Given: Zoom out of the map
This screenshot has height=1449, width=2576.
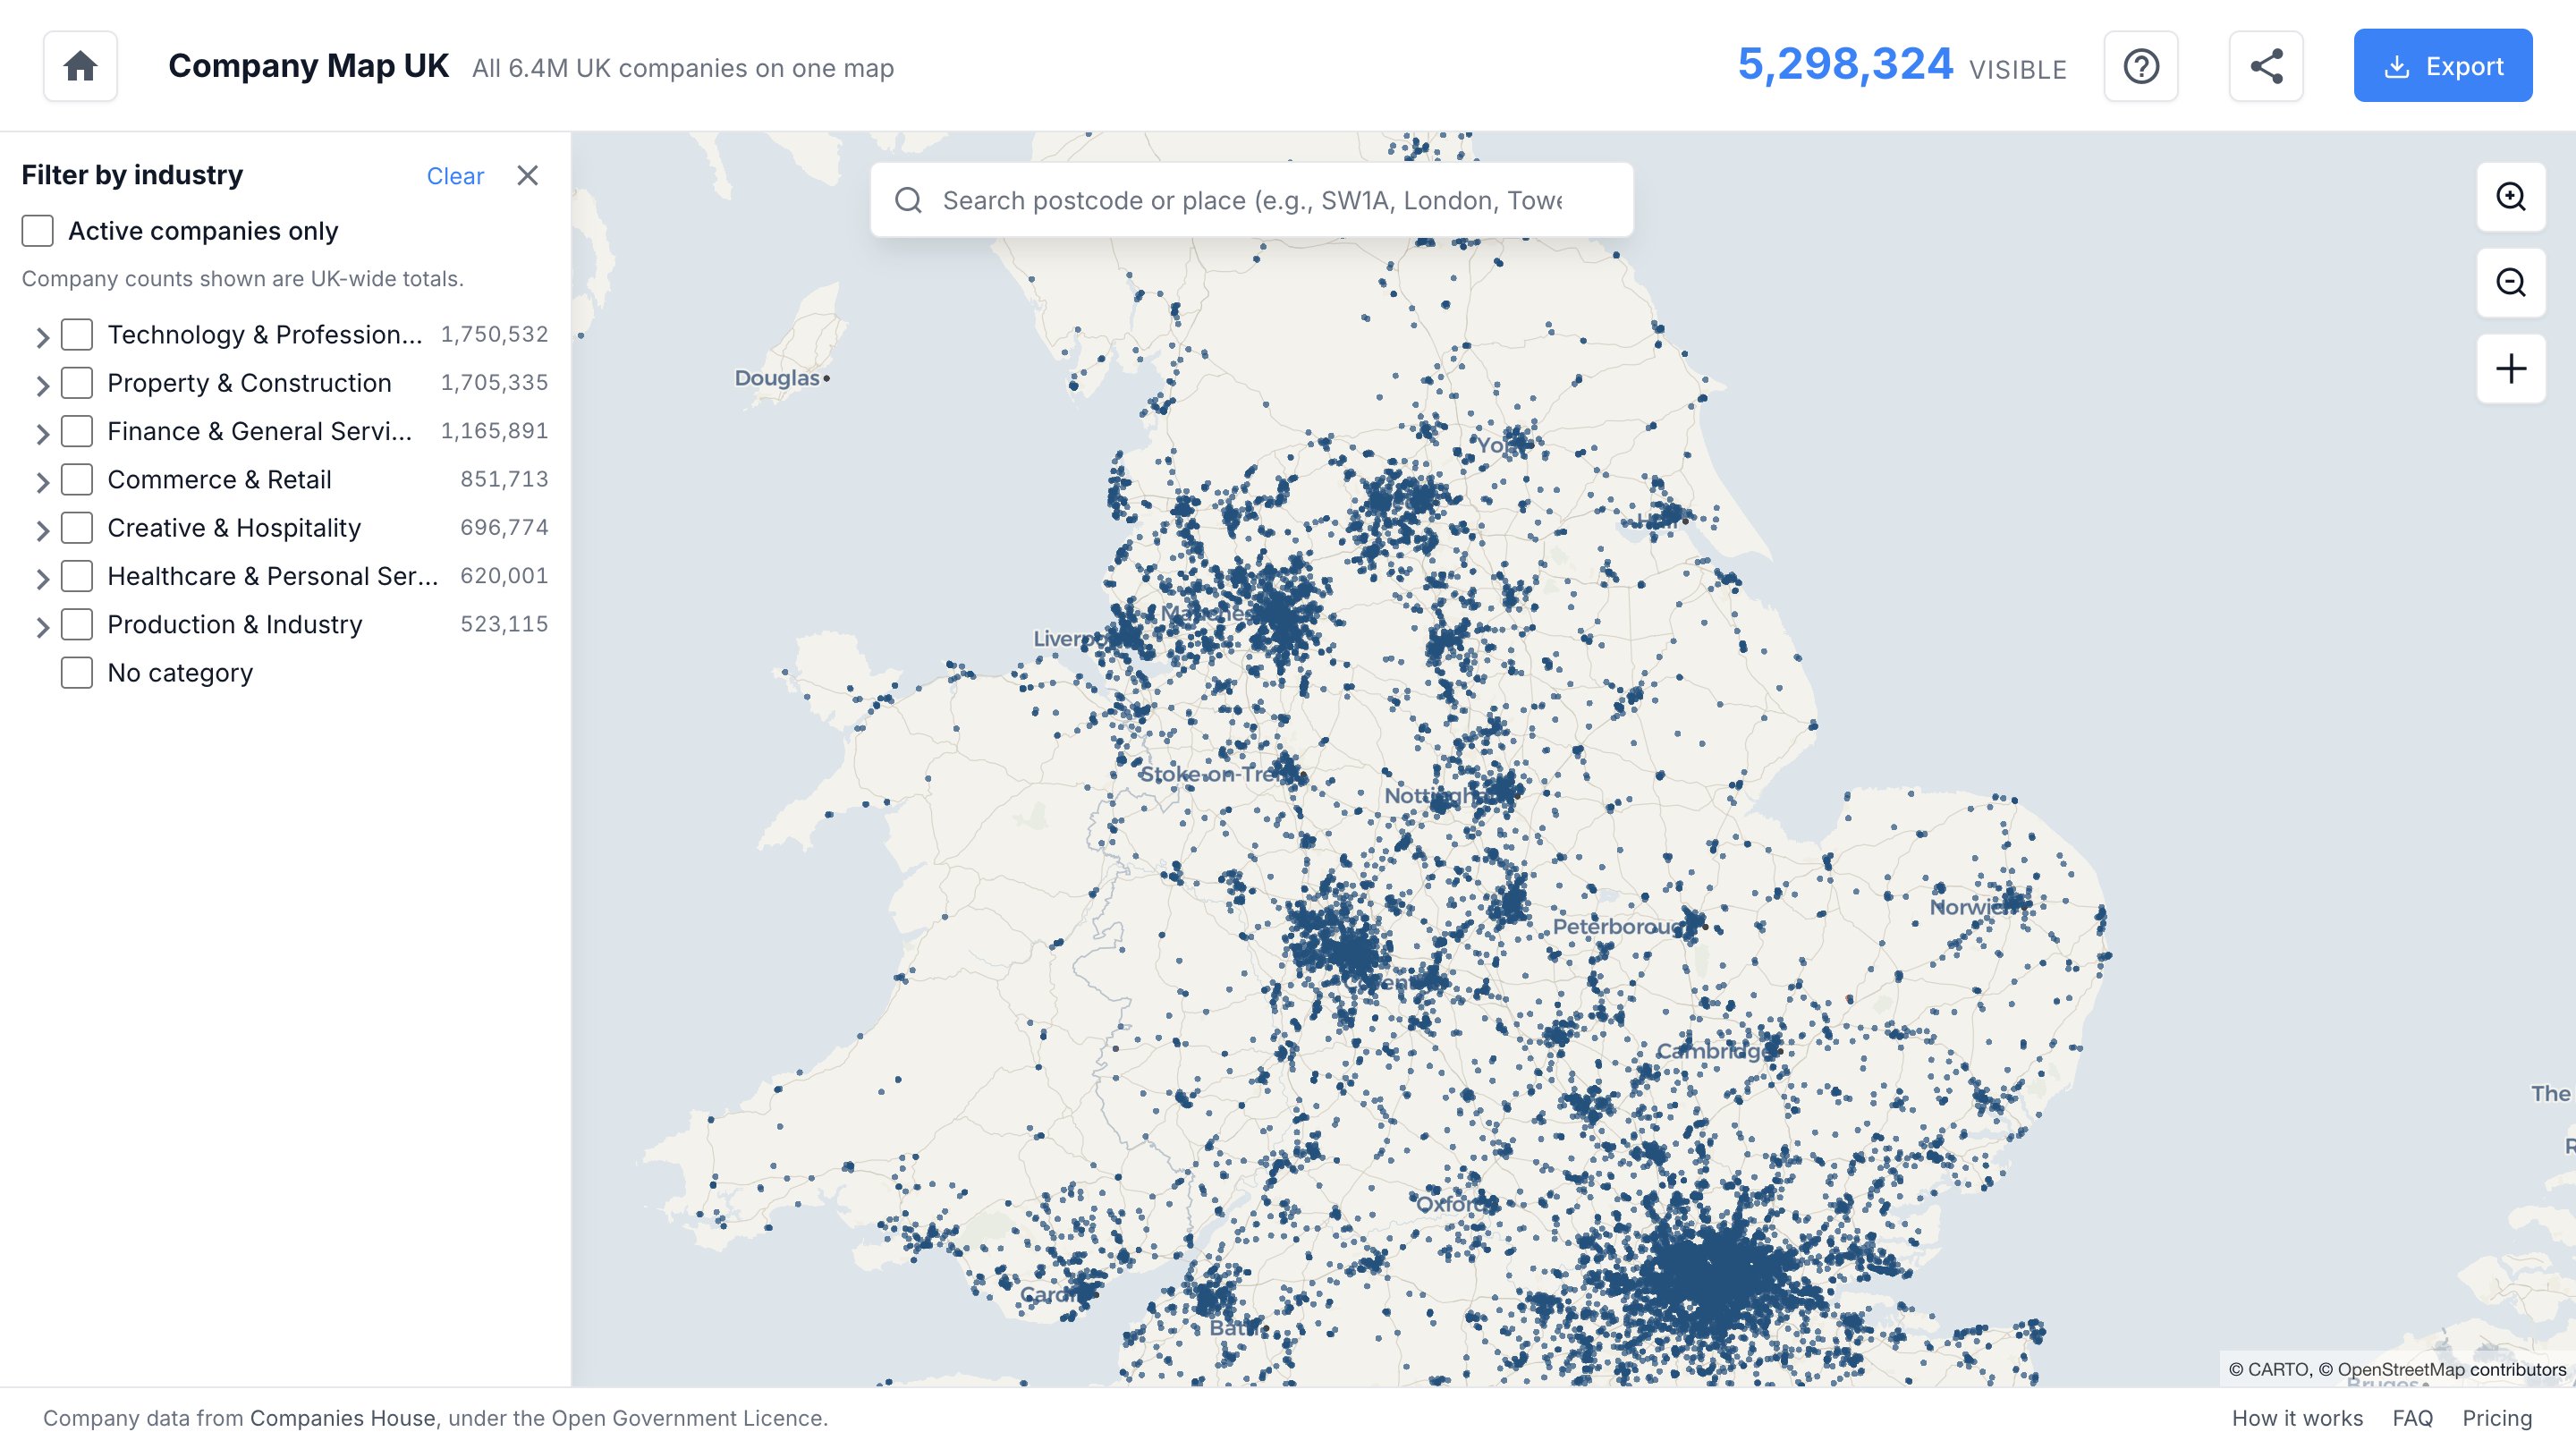Looking at the screenshot, I should point(2511,283).
